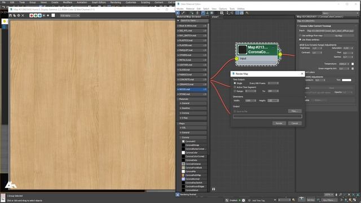361x203 pixels.
Task: Click the Tint white color swatch
Action: coord(346,80)
